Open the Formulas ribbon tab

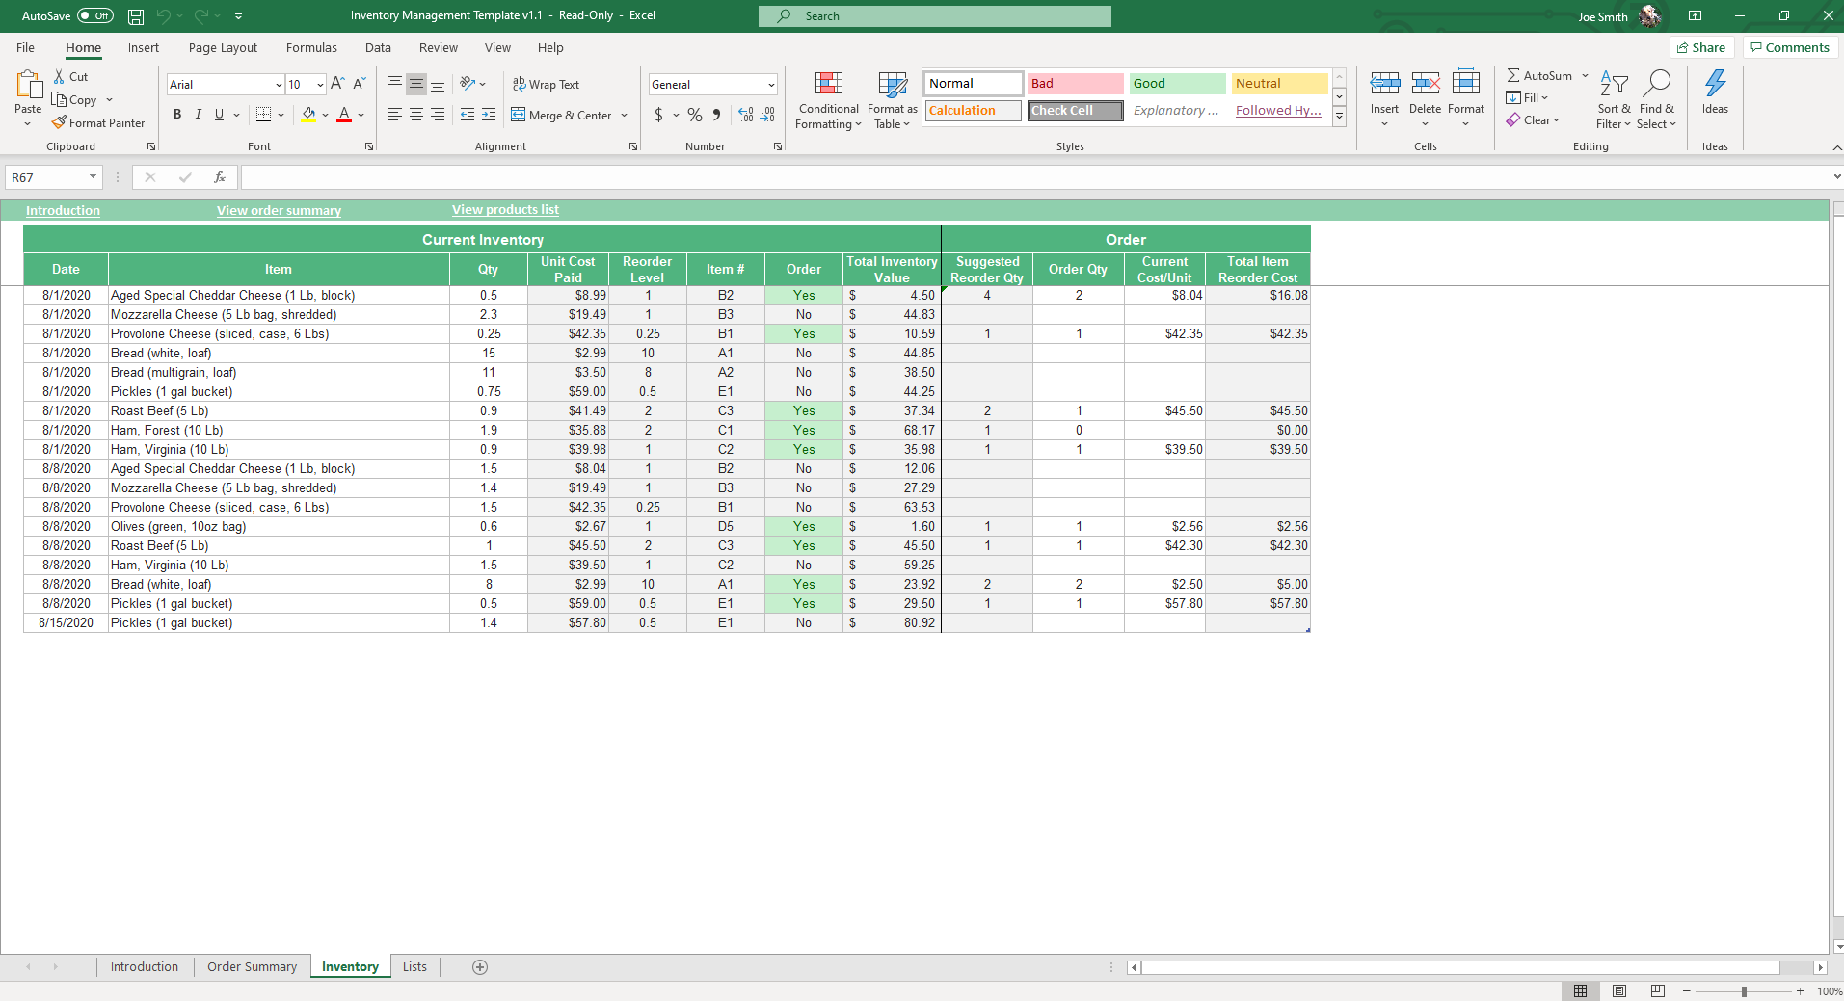311,47
